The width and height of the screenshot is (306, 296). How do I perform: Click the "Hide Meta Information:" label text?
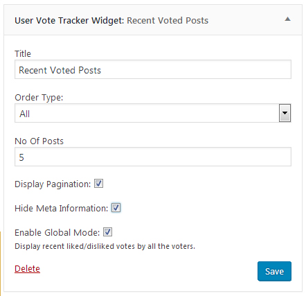[x=61, y=208]
